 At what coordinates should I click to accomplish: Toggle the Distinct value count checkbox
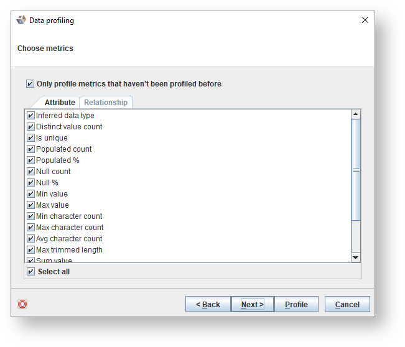pos(30,127)
